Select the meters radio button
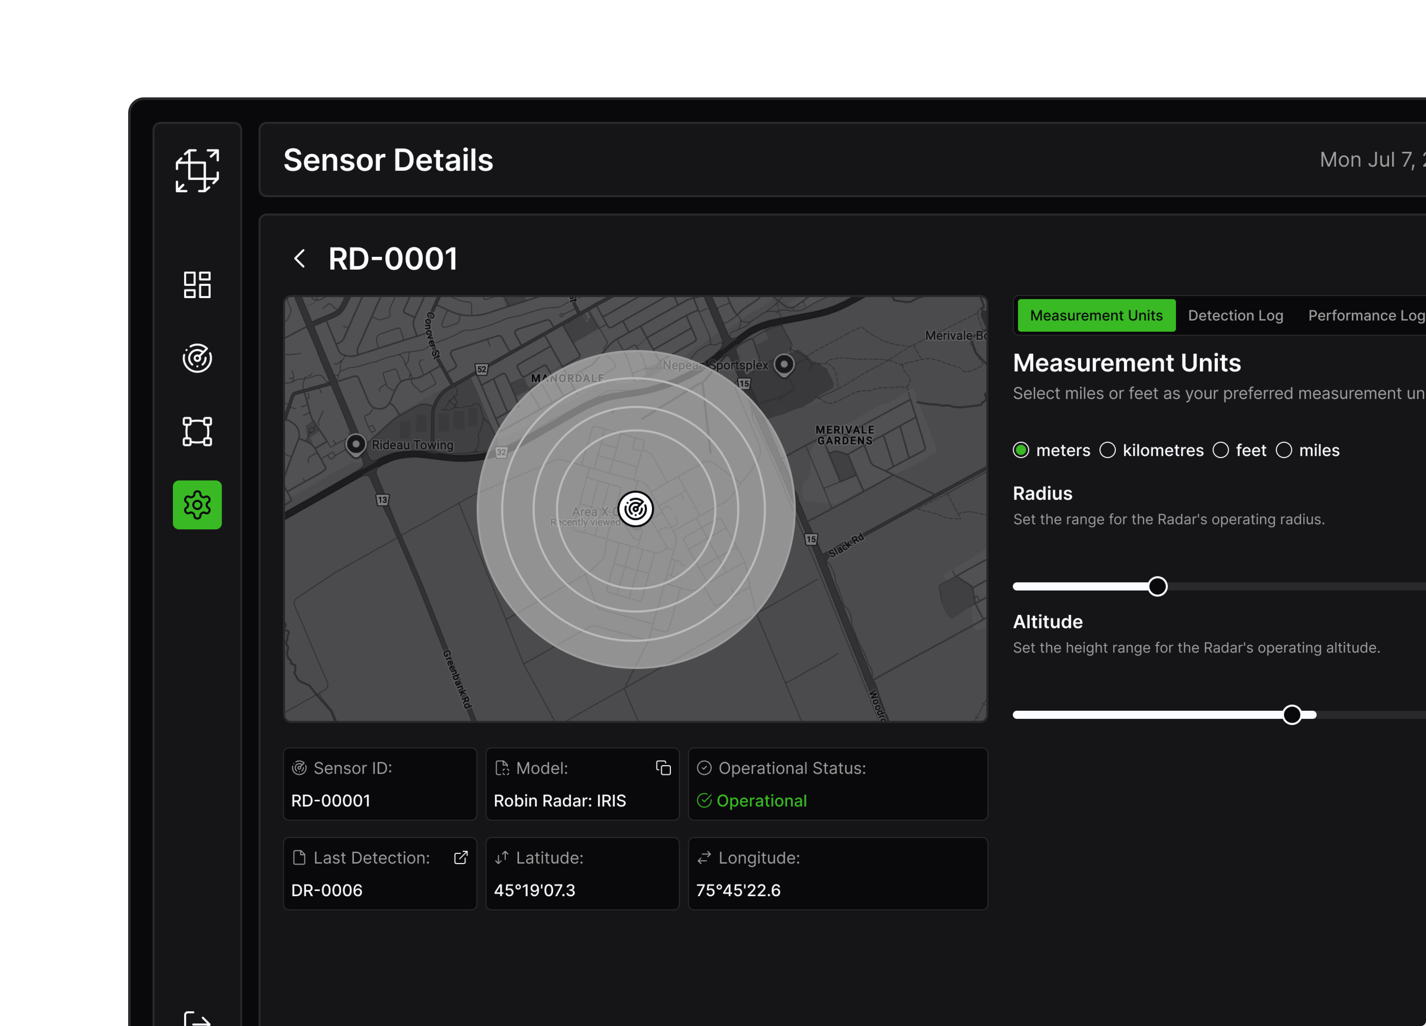Screen dimensions: 1426x1026 (x=1021, y=451)
